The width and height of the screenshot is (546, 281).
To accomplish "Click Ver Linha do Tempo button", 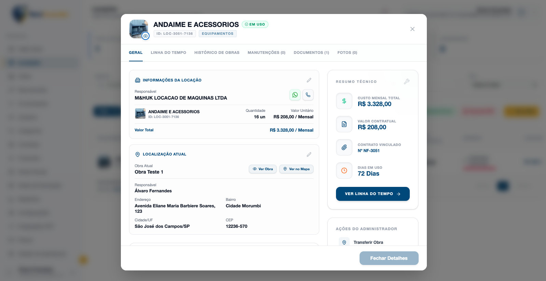I will (373, 194).
